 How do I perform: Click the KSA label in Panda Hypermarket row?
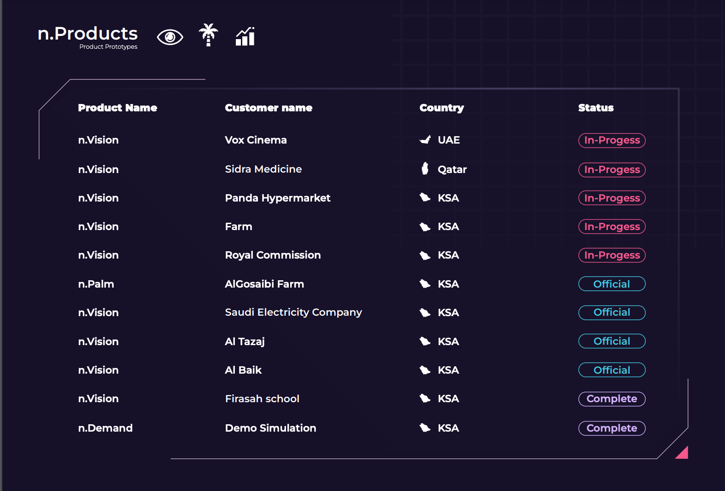pos(448,198)
